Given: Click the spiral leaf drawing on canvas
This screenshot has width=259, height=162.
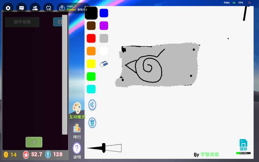Looking at the screenshot, I should coord(145,66).
